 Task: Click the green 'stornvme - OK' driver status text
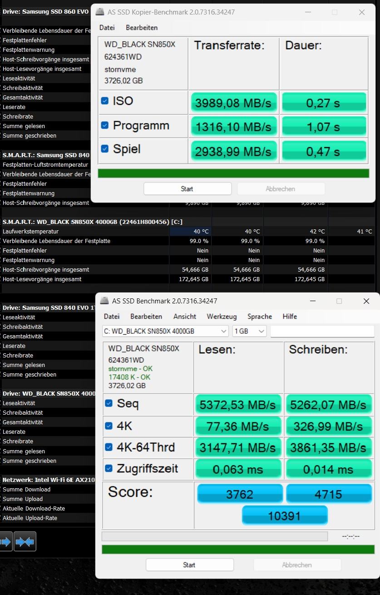[130, 368]
